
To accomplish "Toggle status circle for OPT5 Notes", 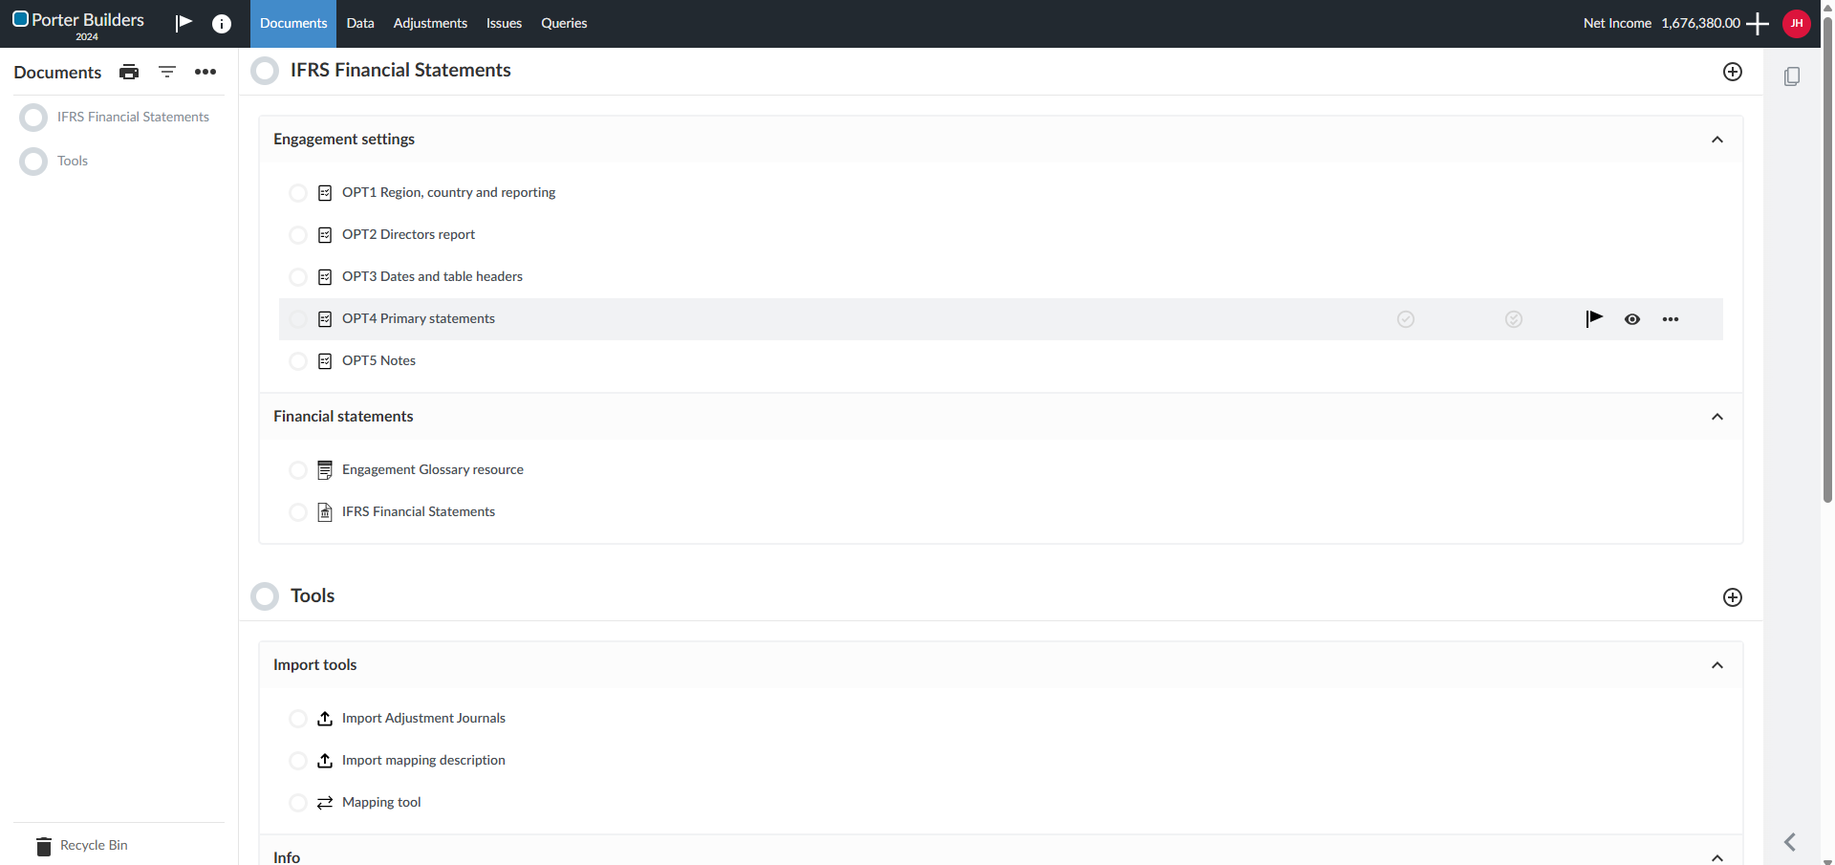I will click(x=298, y=361).
